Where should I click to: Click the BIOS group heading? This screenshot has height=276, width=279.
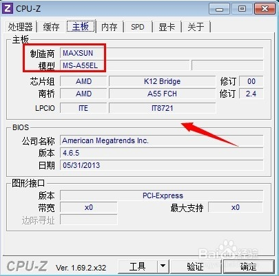(21, 127)
